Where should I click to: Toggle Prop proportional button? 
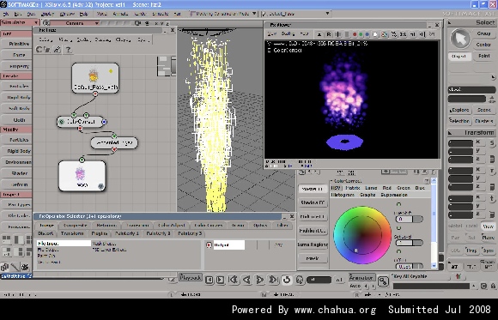coord(471,251)
